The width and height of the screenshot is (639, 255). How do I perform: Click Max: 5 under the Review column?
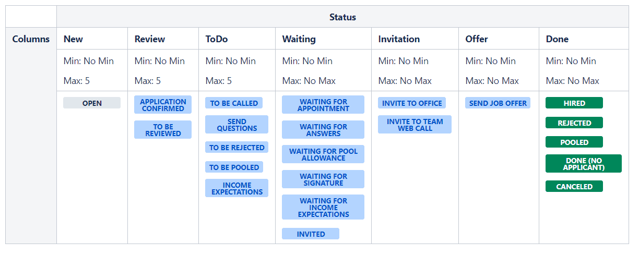click(148, 81)
